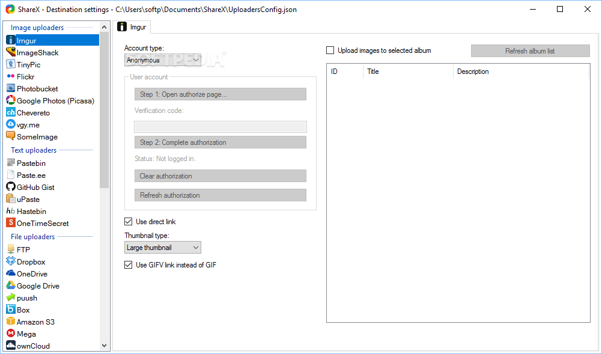The image size is (602, 354).
Task: Open the Hastebin icon
Action: (x=11, y=211)
